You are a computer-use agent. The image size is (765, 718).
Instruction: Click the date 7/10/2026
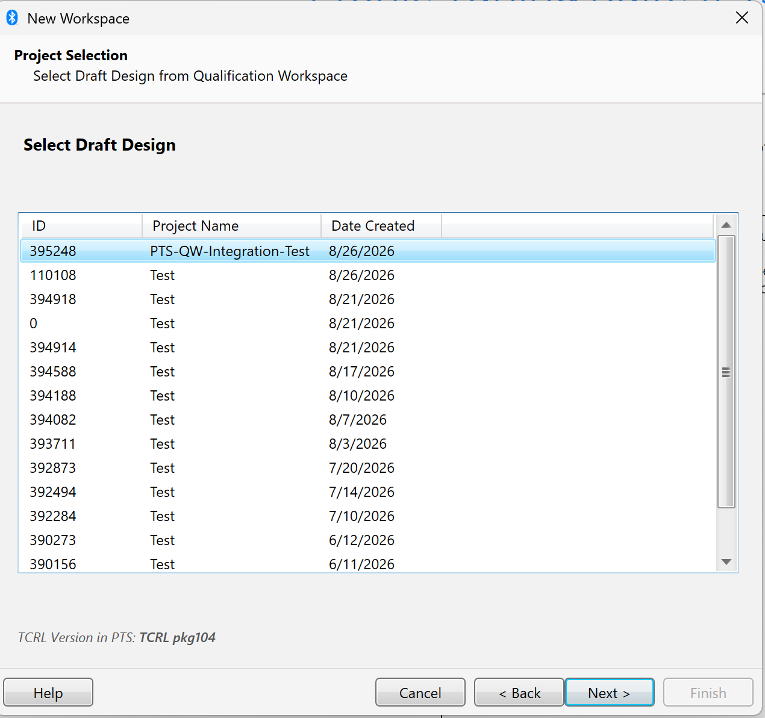coord(361,516)
